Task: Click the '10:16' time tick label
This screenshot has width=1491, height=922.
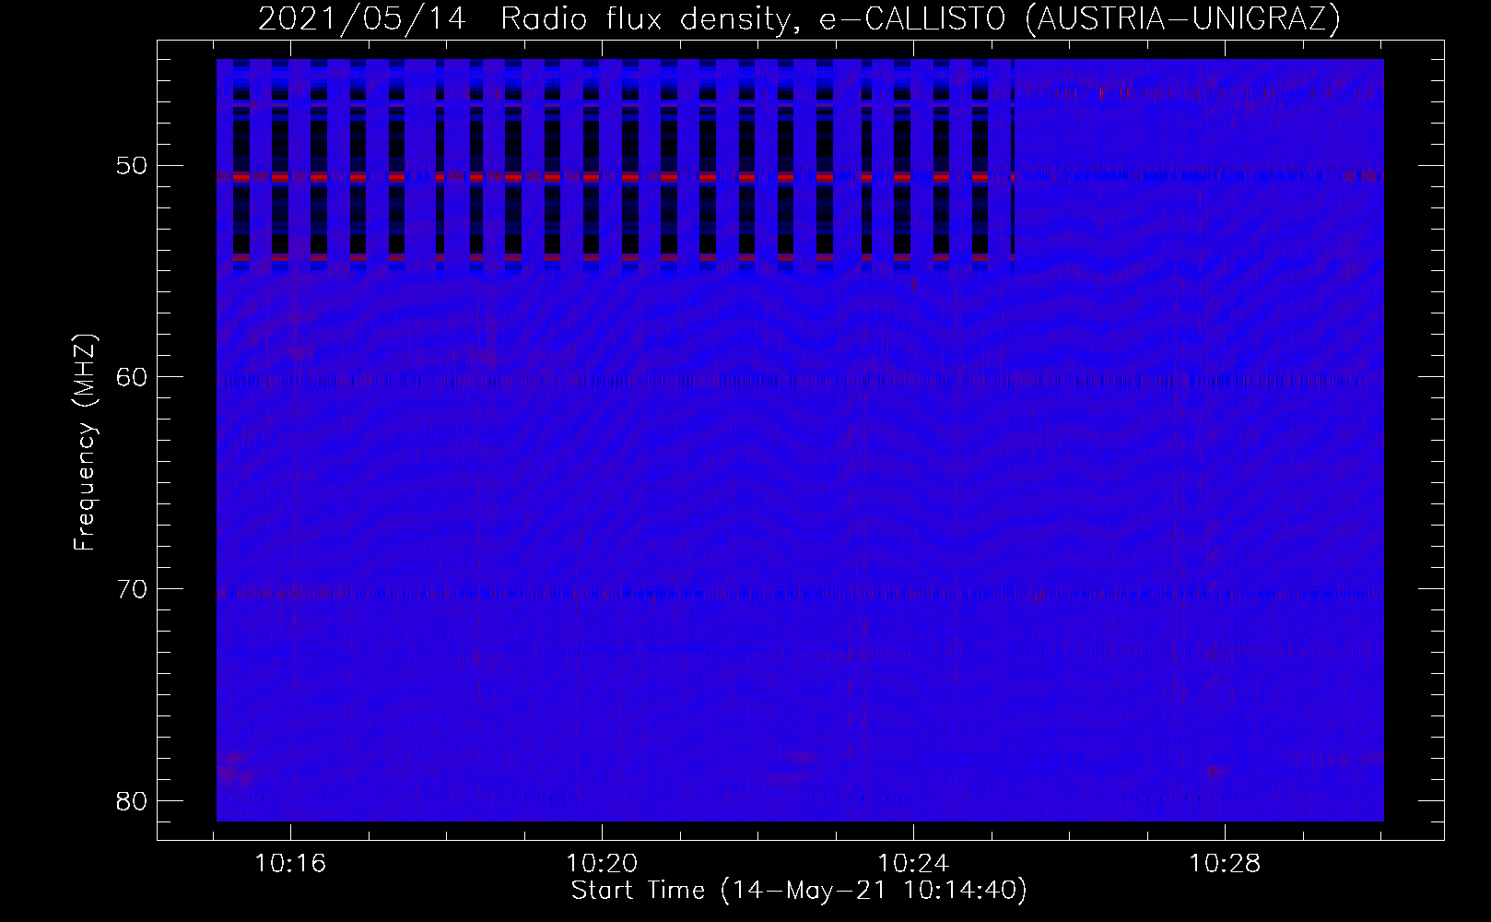Action: (x=291, y=864)
